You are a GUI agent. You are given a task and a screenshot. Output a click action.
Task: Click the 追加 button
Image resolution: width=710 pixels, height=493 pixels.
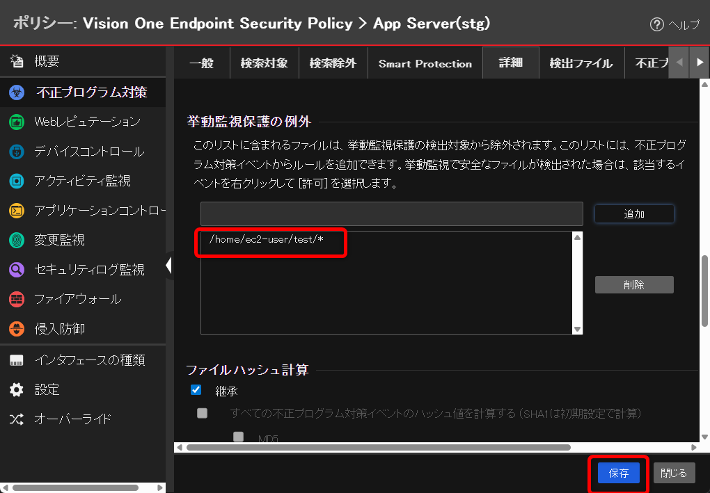coord(634,214)
